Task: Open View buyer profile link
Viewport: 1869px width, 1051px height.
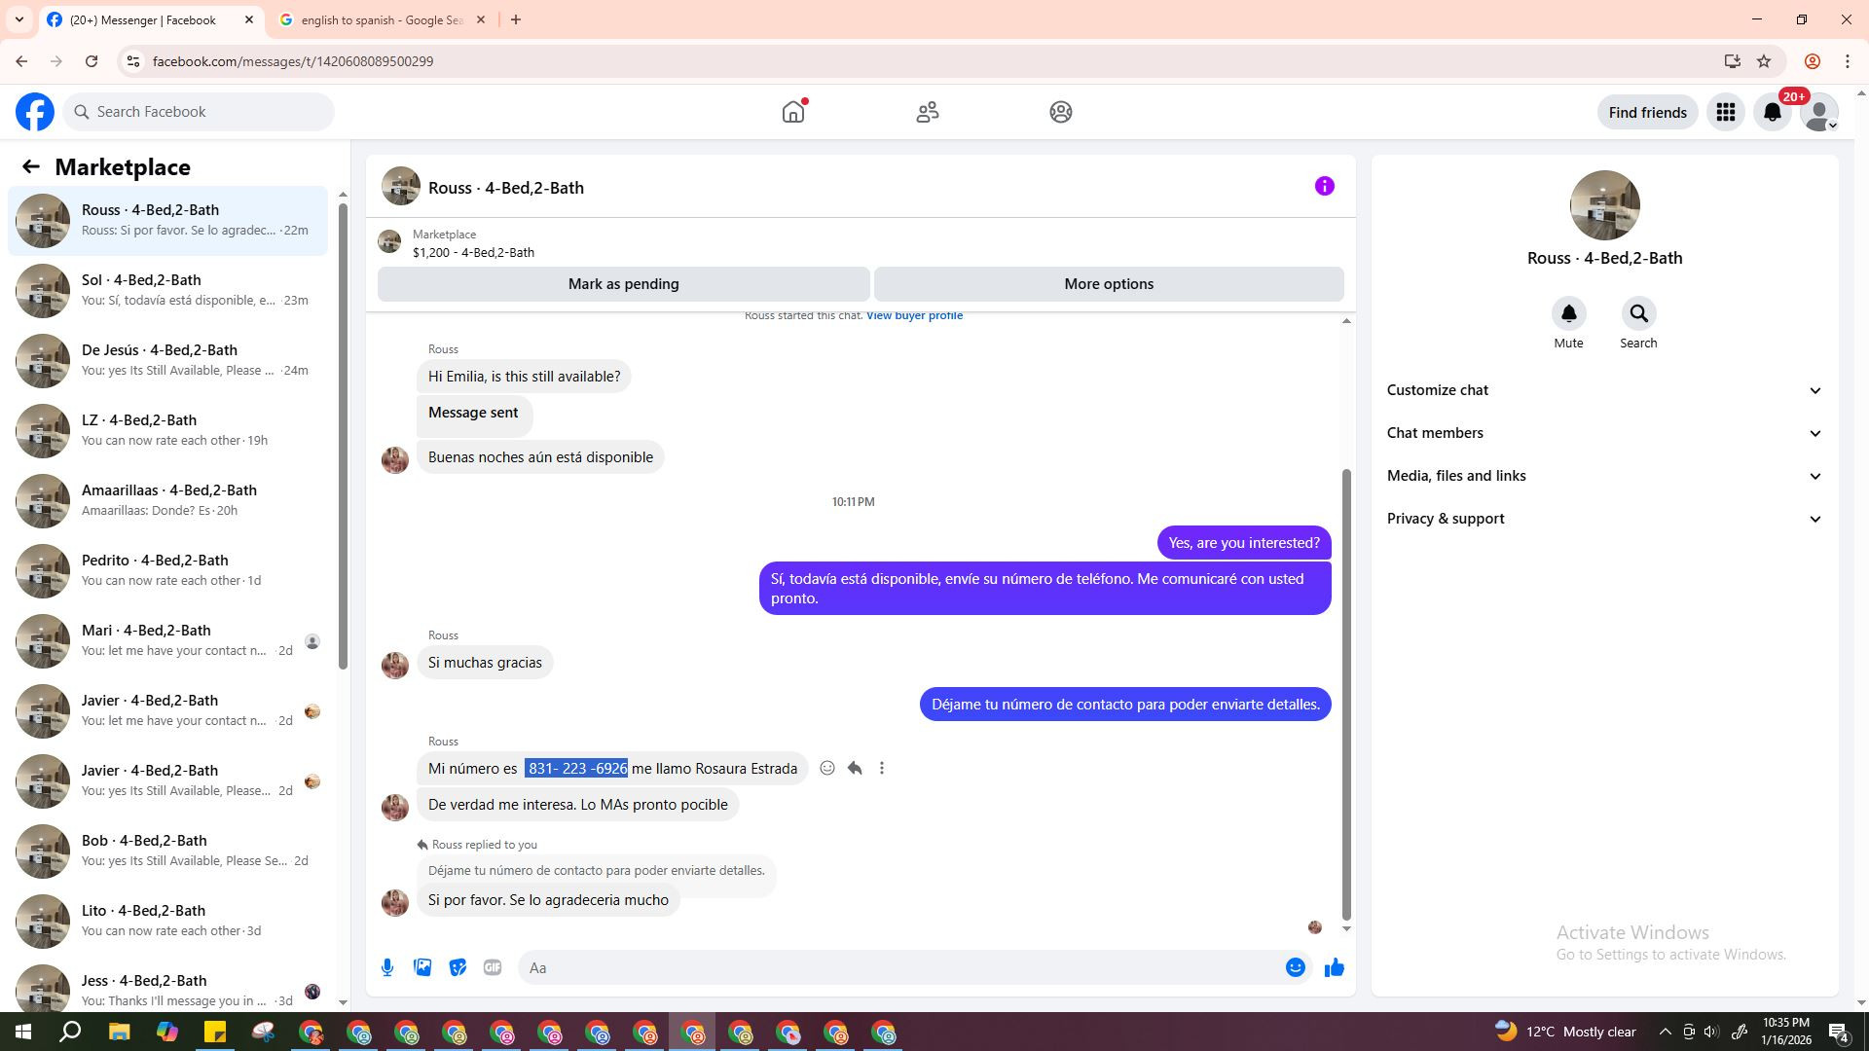Action: 914,315
